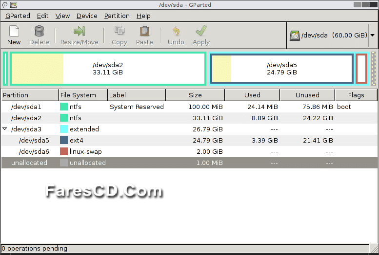Screen dimensions: 379x255
Task: Click the Copy partition icon
Action: [120, 31]
